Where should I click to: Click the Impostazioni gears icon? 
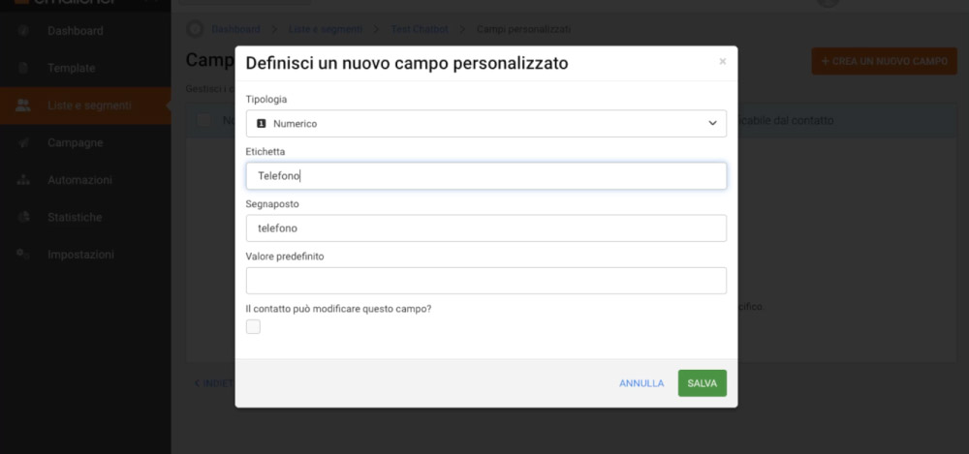[23, 254]
